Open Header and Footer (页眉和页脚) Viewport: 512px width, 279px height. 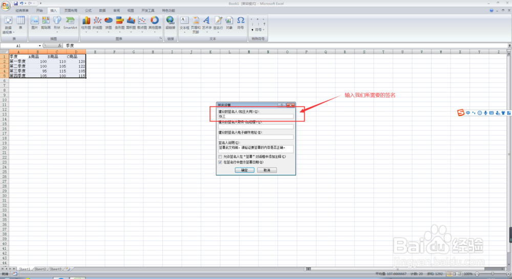pos(196,25)
